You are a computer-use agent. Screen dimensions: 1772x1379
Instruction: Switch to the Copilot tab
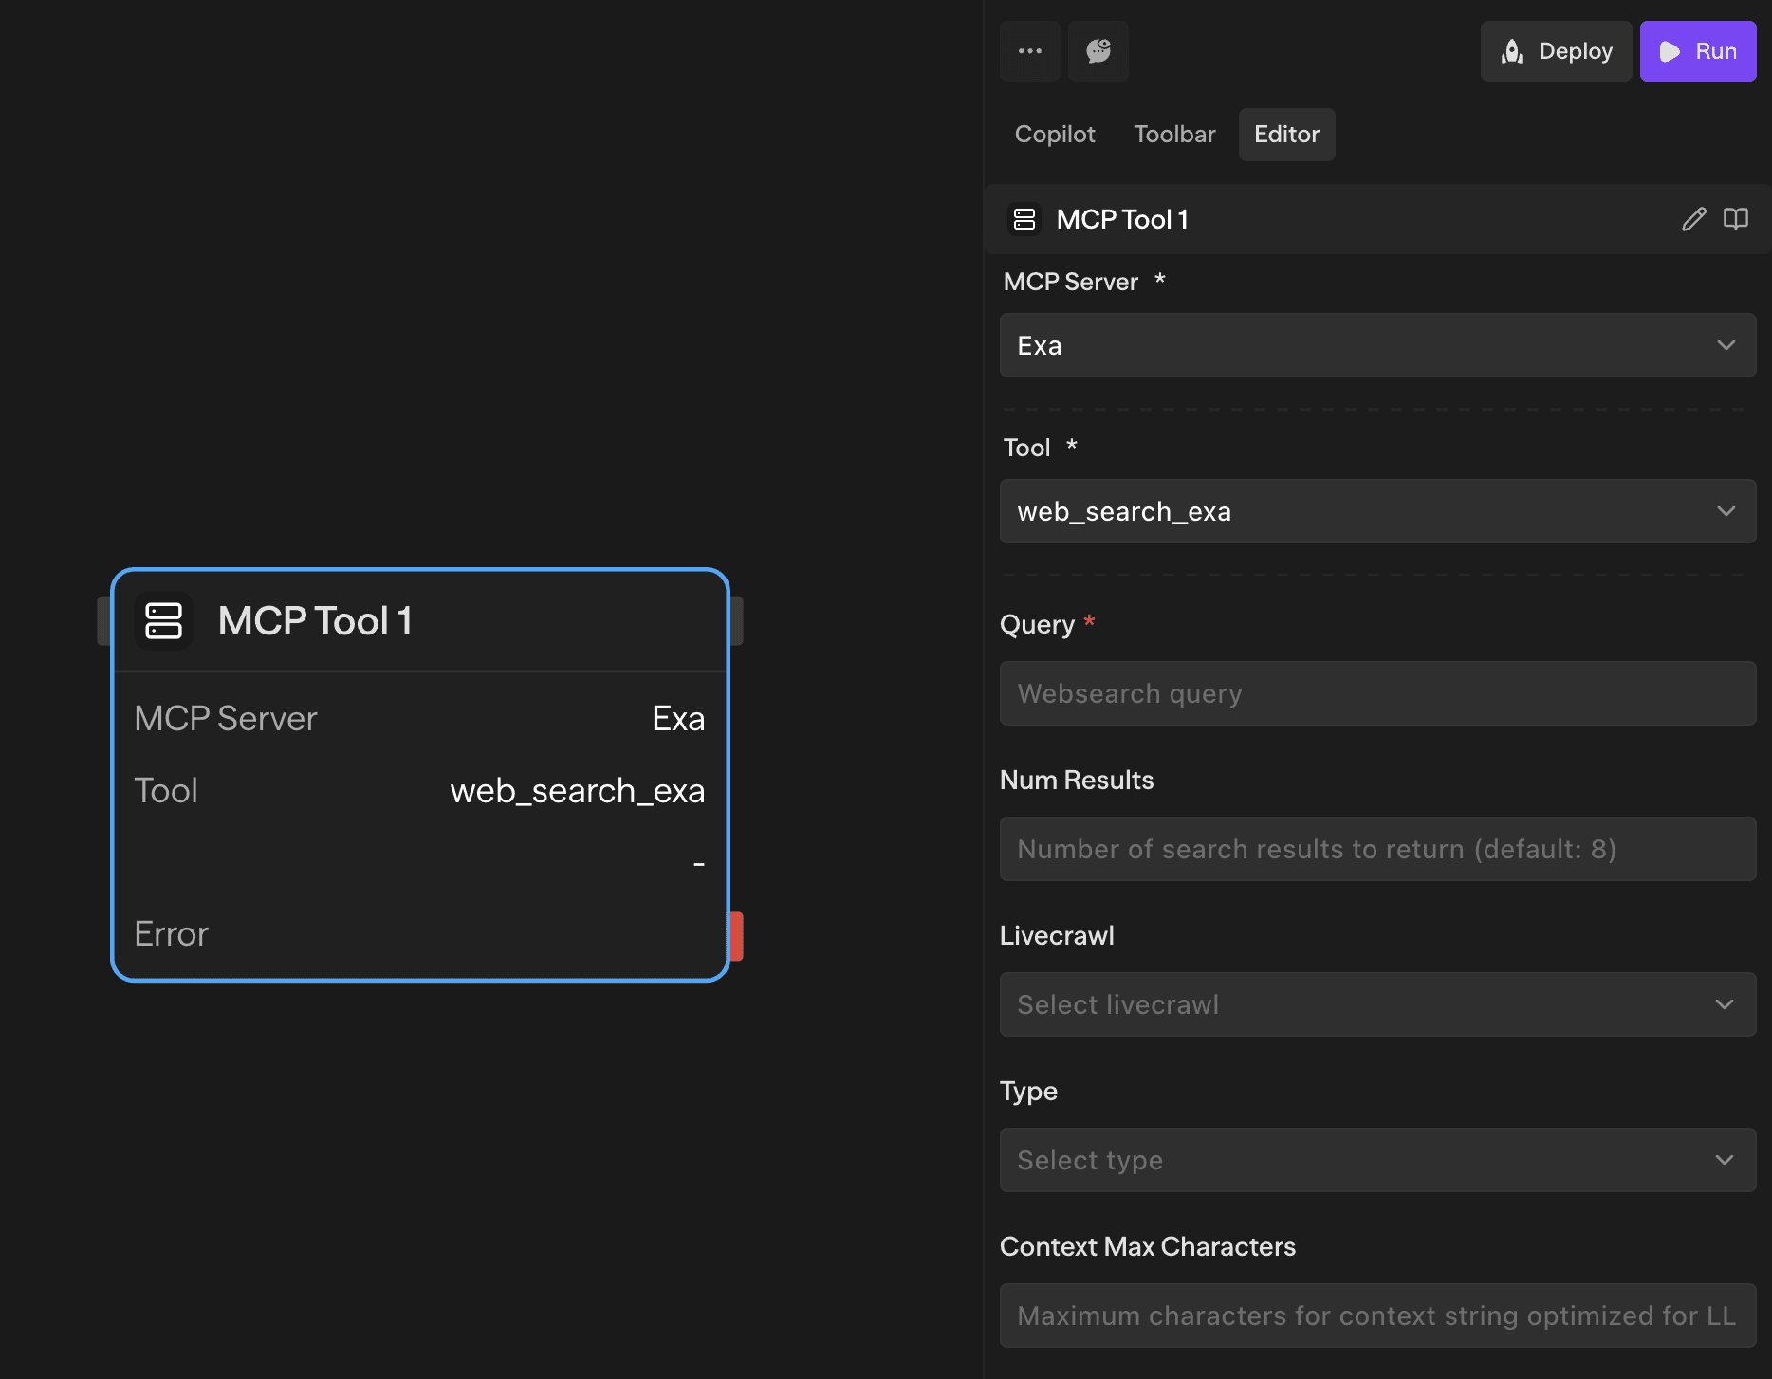click(1055, 134)
